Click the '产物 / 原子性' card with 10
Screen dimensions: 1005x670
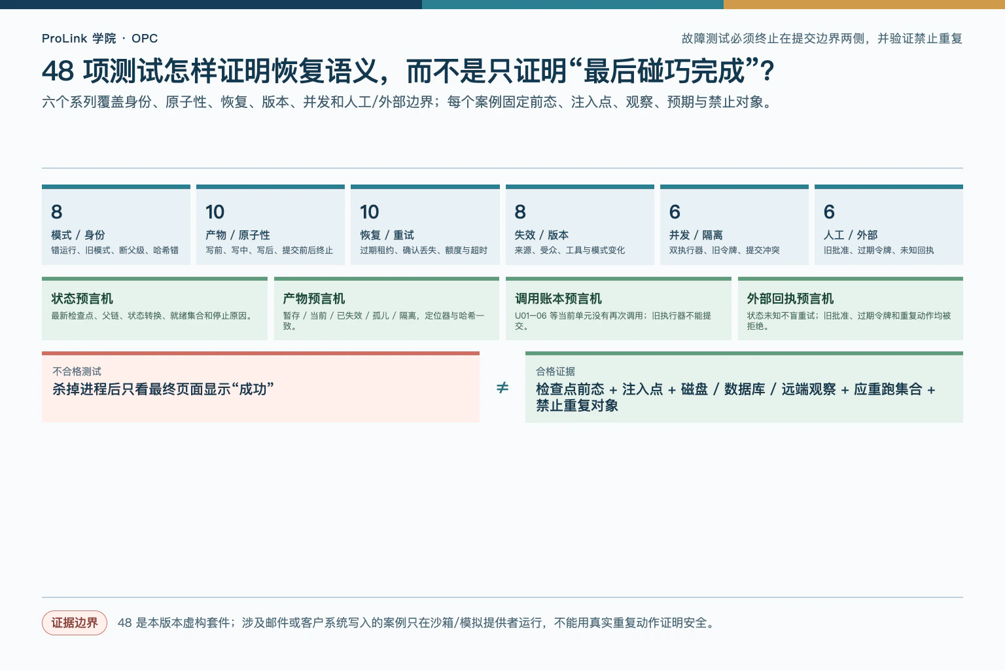click(270, 225)
